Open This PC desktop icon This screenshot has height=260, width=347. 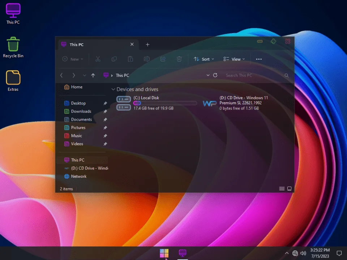click(13, 13)
